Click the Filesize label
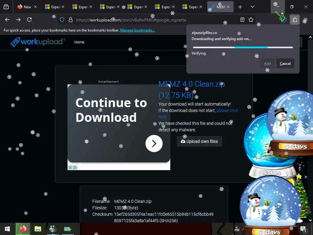This screenshot has height=235, width=313. [100, 208]
